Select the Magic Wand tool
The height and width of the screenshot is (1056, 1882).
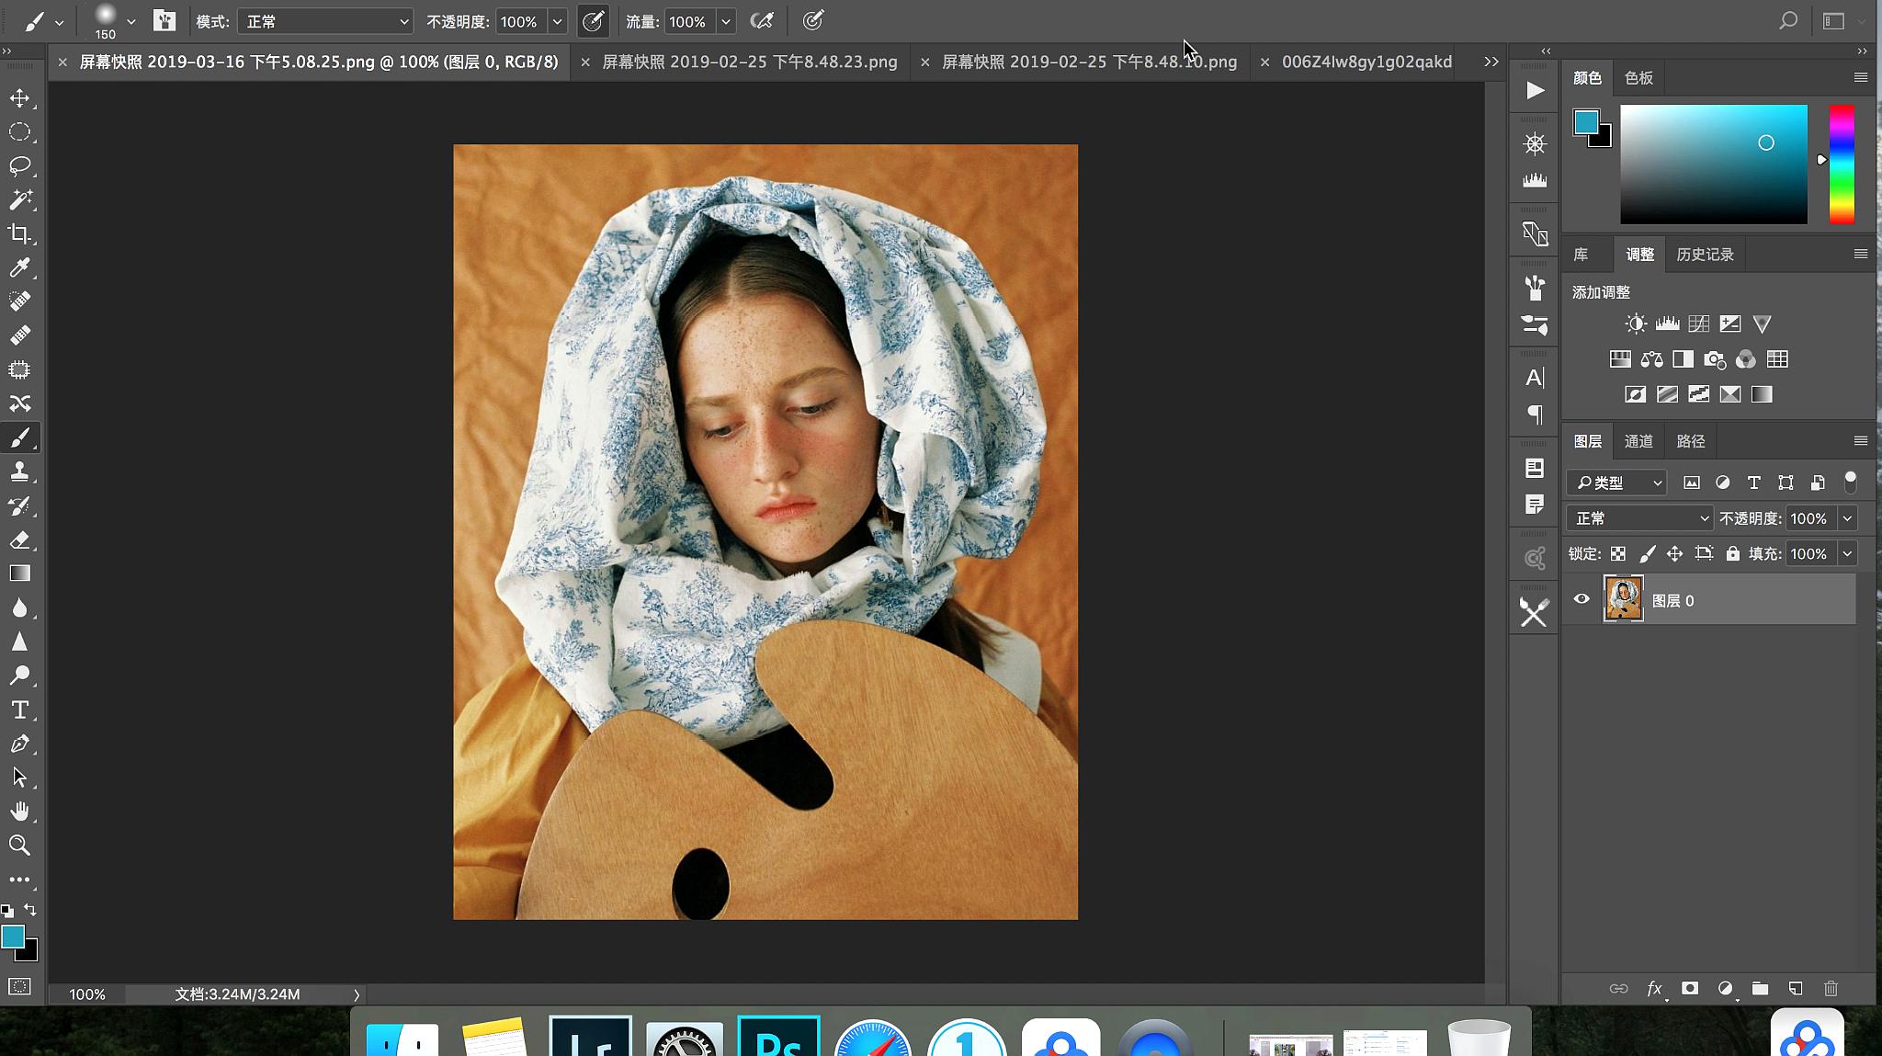(x=19, y=199)
